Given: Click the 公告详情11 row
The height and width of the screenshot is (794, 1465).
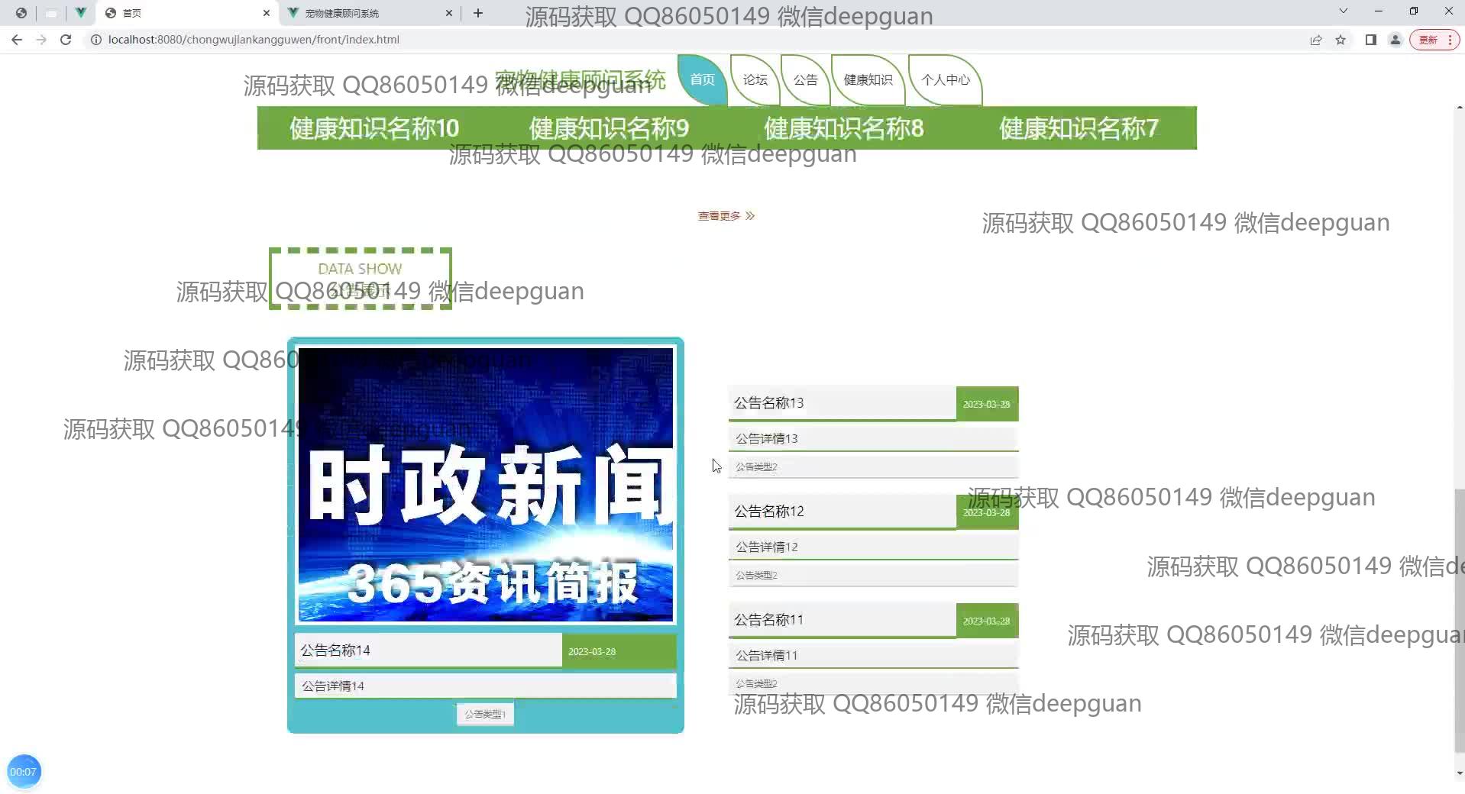Looking at the screenshot, I should 874,656.
